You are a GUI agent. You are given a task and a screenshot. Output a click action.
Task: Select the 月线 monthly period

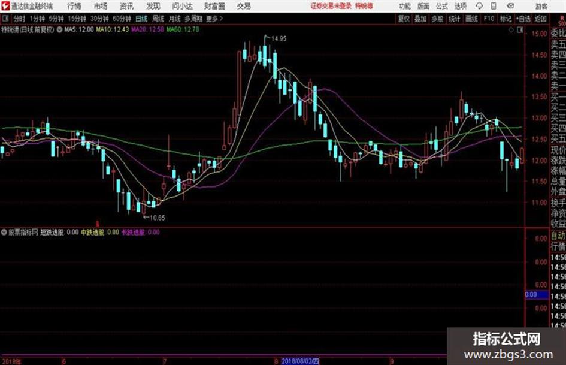[x=175, y=19]
